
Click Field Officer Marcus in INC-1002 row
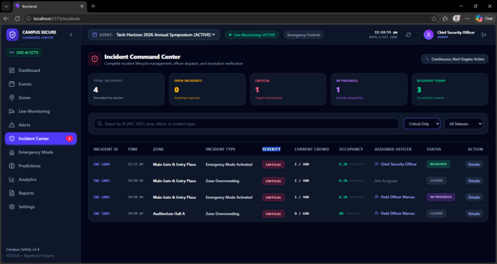tap(398, 197)
